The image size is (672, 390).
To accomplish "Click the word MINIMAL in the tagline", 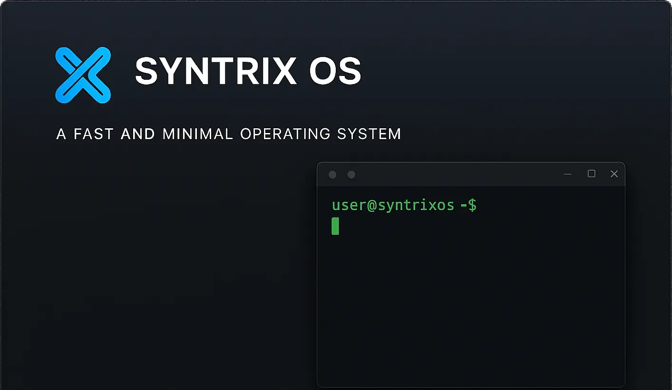I will click(197, 134).
